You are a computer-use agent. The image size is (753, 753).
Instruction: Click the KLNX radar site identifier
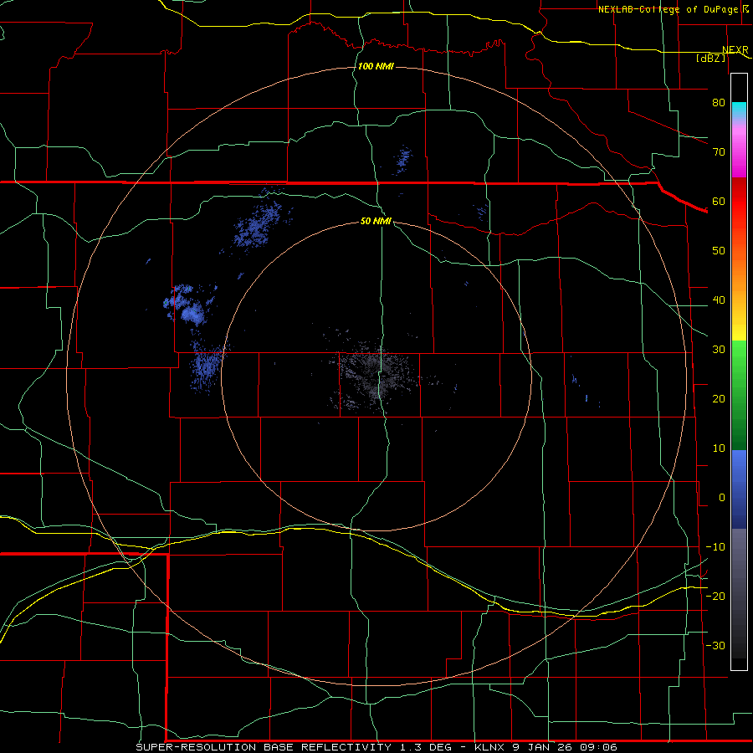[489, 747]
